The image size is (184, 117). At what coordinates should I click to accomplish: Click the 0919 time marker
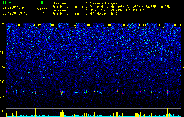click(160, 25)
